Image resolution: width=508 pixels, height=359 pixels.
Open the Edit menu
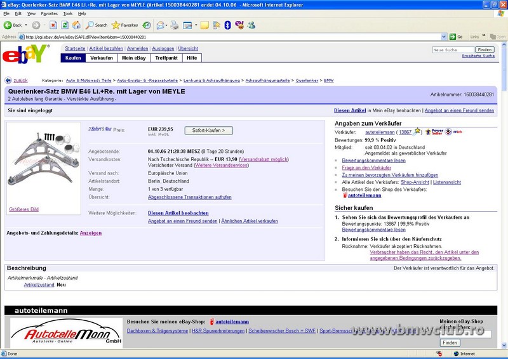(18, 13)
